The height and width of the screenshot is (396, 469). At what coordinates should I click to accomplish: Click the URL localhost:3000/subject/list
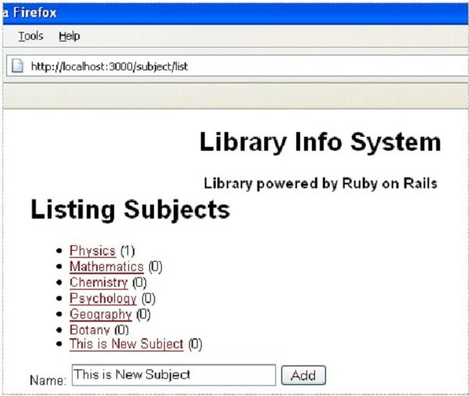tap(109, 66)
